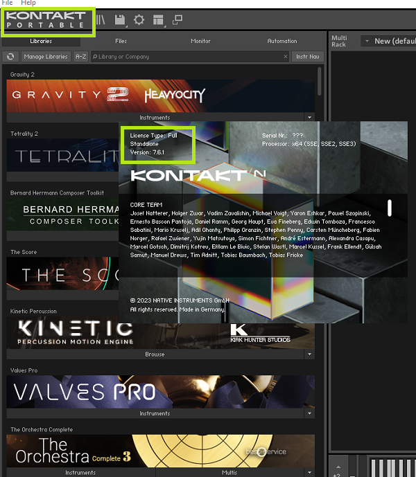
Task: Open Tetrality 2 library banner
Action: point(62,155)
